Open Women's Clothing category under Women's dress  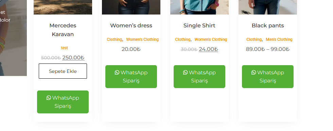(x=142, y=40)
